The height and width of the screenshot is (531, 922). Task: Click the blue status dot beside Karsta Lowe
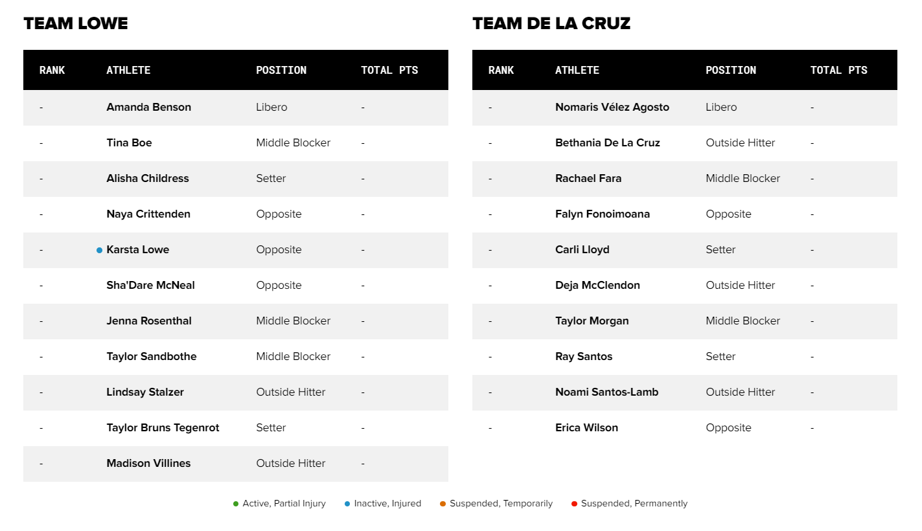point(99,250)
